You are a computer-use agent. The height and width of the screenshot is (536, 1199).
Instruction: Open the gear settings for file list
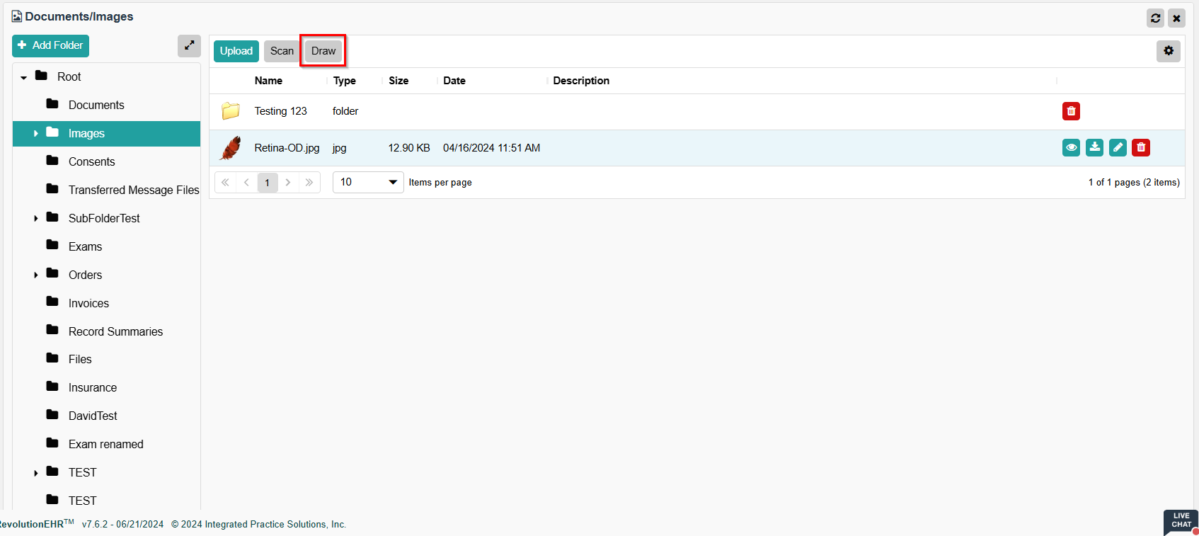click(x=1168, y=51)
